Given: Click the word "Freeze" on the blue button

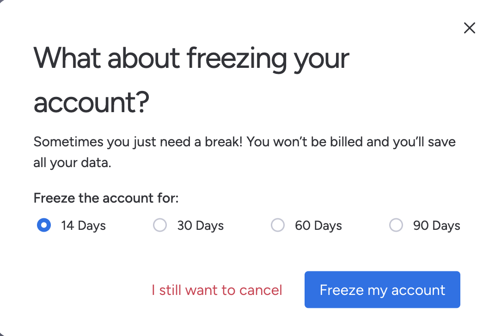Looking at the screenshot, I should pos(341,290).
